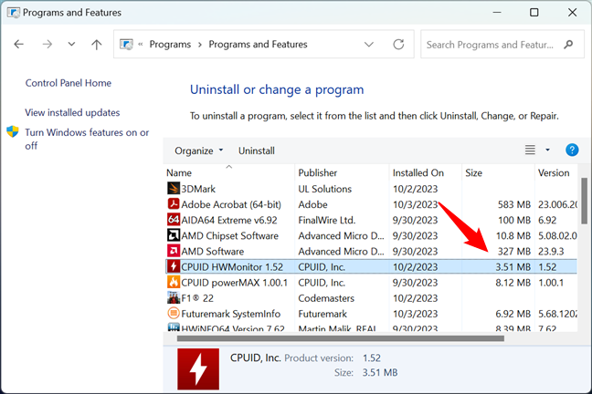This screenshot has height=394, width=592.
Task: Click version 6.92 cell
Action: [x=547, y=220]
